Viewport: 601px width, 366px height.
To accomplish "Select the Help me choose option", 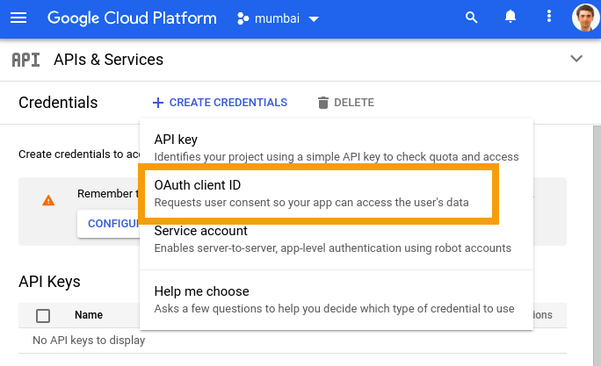I will coord(337,300).
